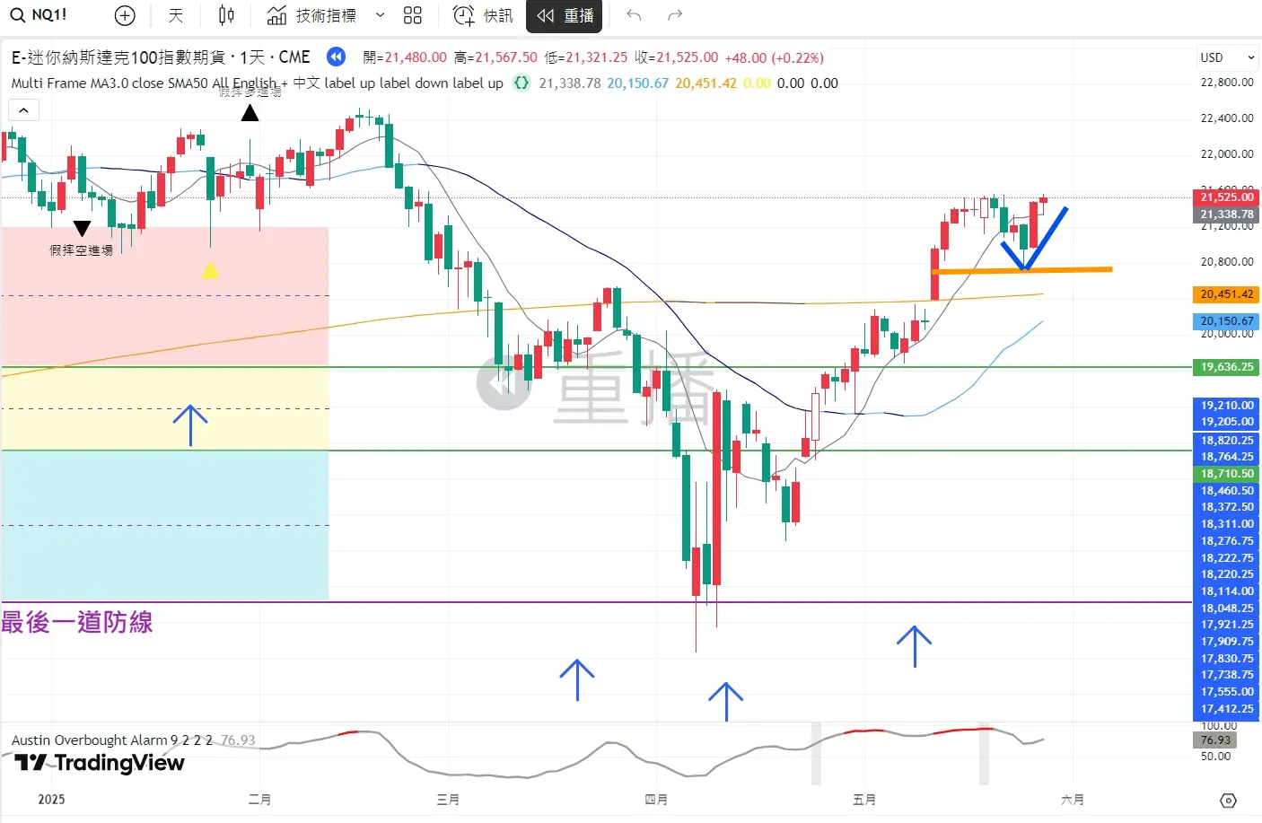Change the candlestick chart type

coord(226,15)
